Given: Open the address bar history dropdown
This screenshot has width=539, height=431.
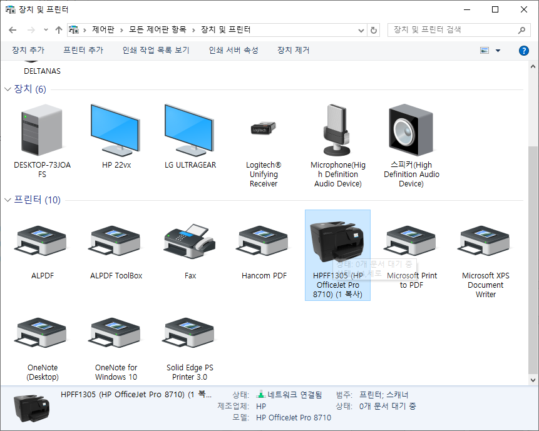Looking at the screenshot, I should tap(361, 30).
